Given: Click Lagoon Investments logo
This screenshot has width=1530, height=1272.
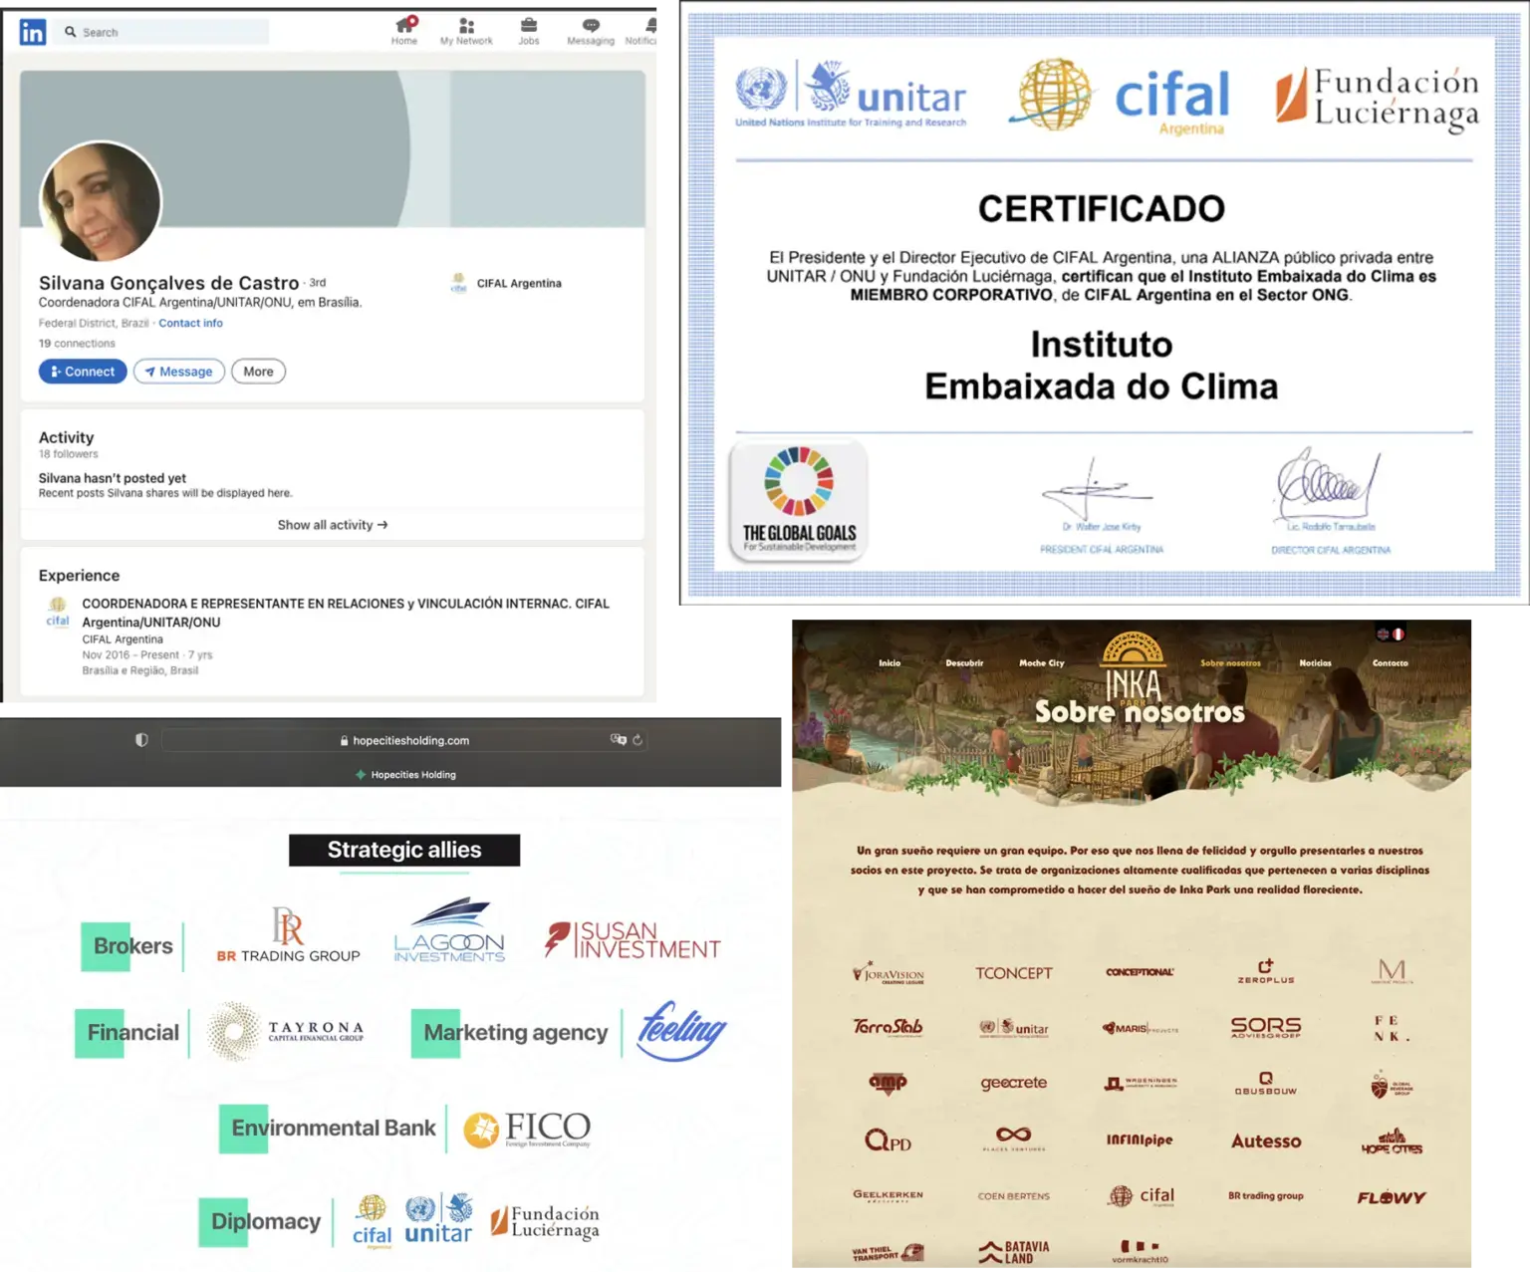Looking at the screenshot, I should [449, 929].
